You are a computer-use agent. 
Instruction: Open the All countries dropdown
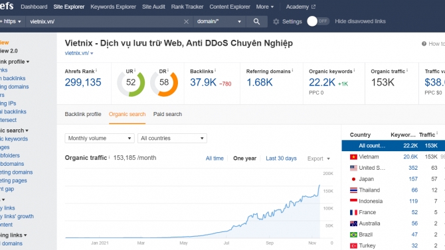click(172, 139)
